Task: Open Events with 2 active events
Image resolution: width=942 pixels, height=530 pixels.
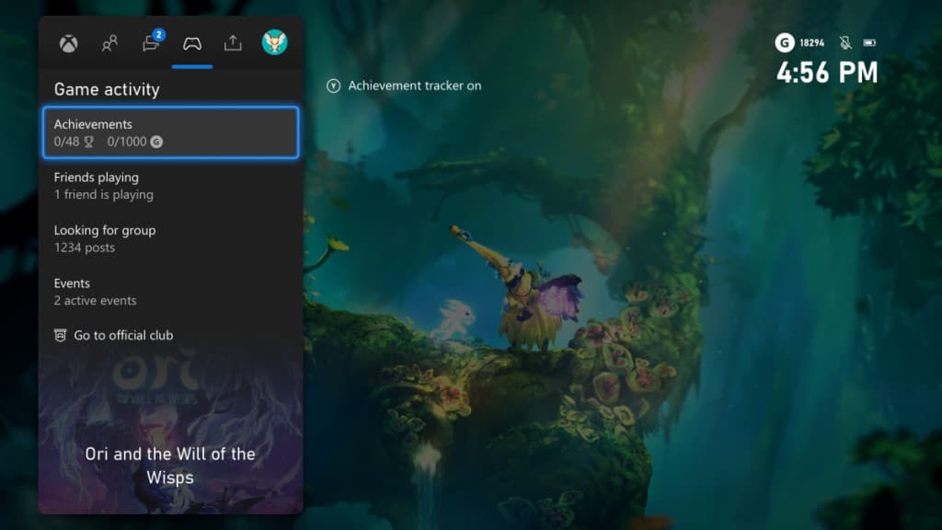Action: [170, 292]
